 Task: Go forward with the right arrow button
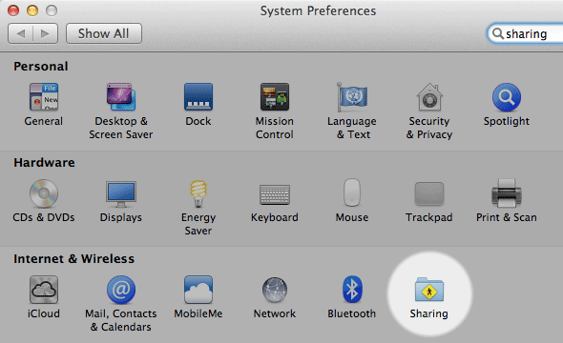click(x=45, y=33)
